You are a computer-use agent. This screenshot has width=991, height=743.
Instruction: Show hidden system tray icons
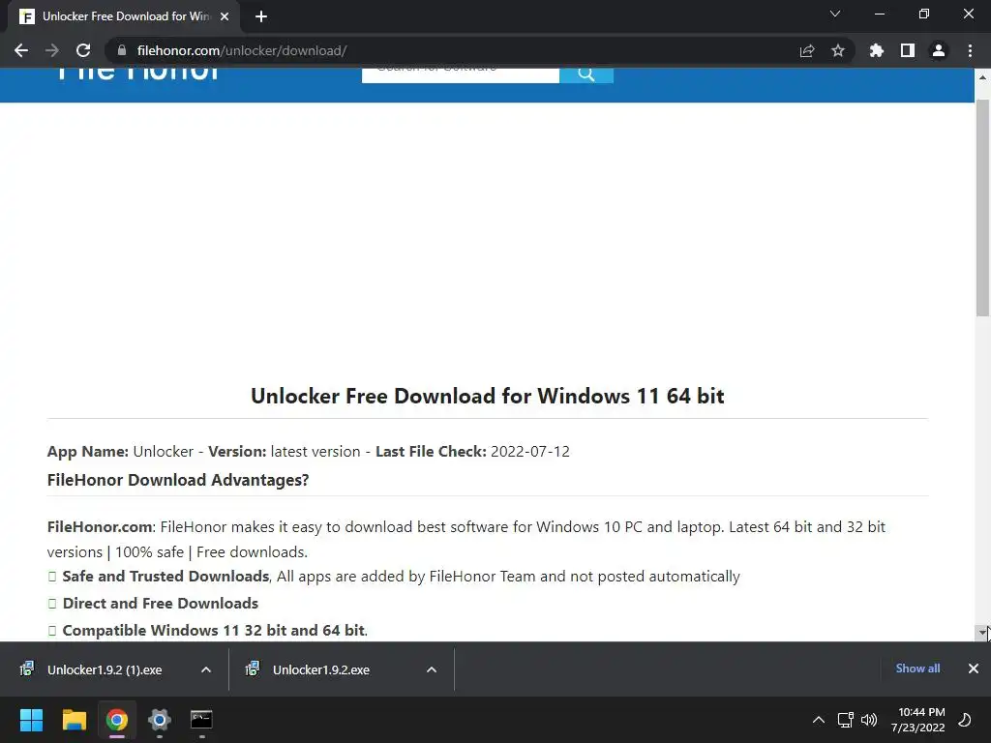click(x=819, y=720)
